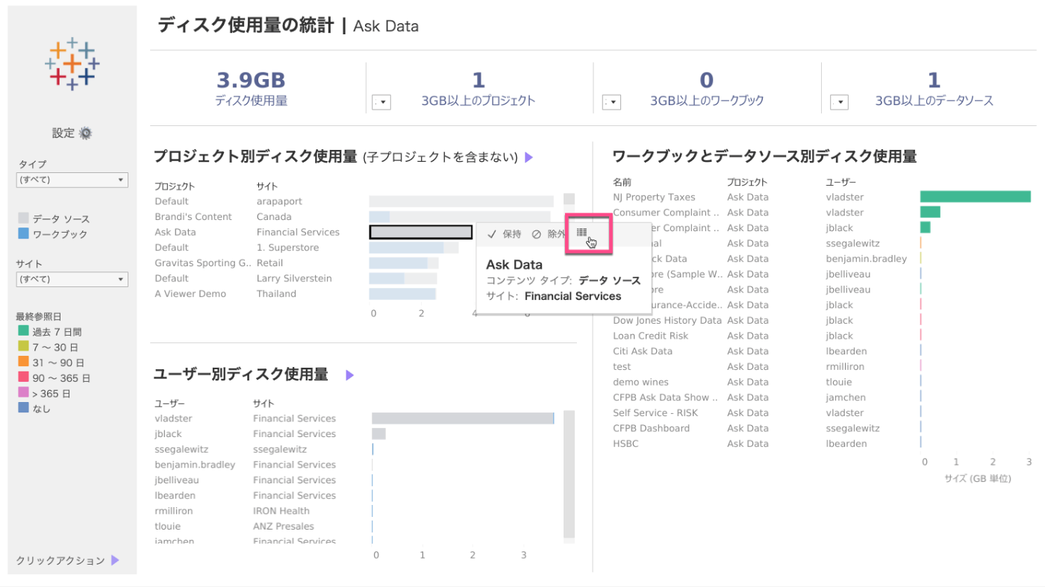The width and height of the screenshot is (1045, 587).
Task: Select the Gravitas Sporting G.. project
Action: pyautogui.click(x=204, y=263)
